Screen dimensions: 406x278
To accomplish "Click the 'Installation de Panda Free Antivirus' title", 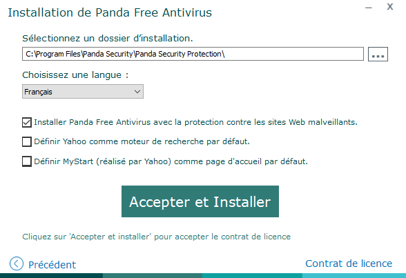I will click(110, 12).
